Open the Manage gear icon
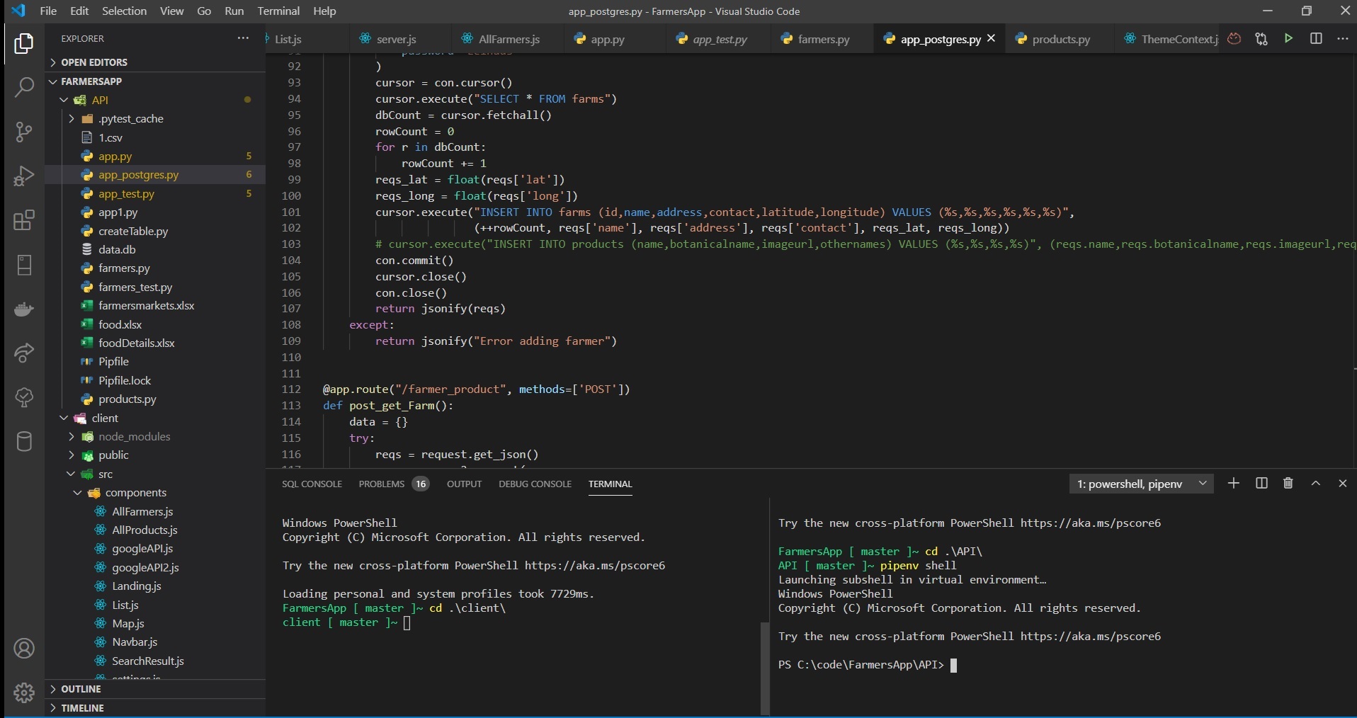The image size is (1357, 718). 24,693
